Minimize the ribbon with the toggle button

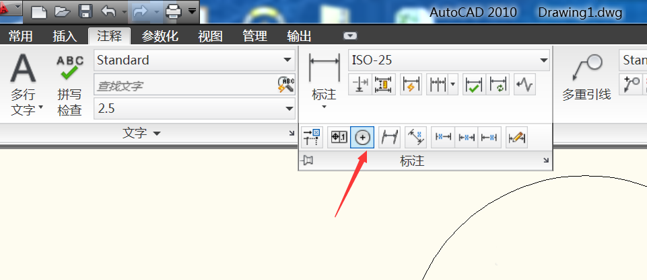(x=350, y=36)
